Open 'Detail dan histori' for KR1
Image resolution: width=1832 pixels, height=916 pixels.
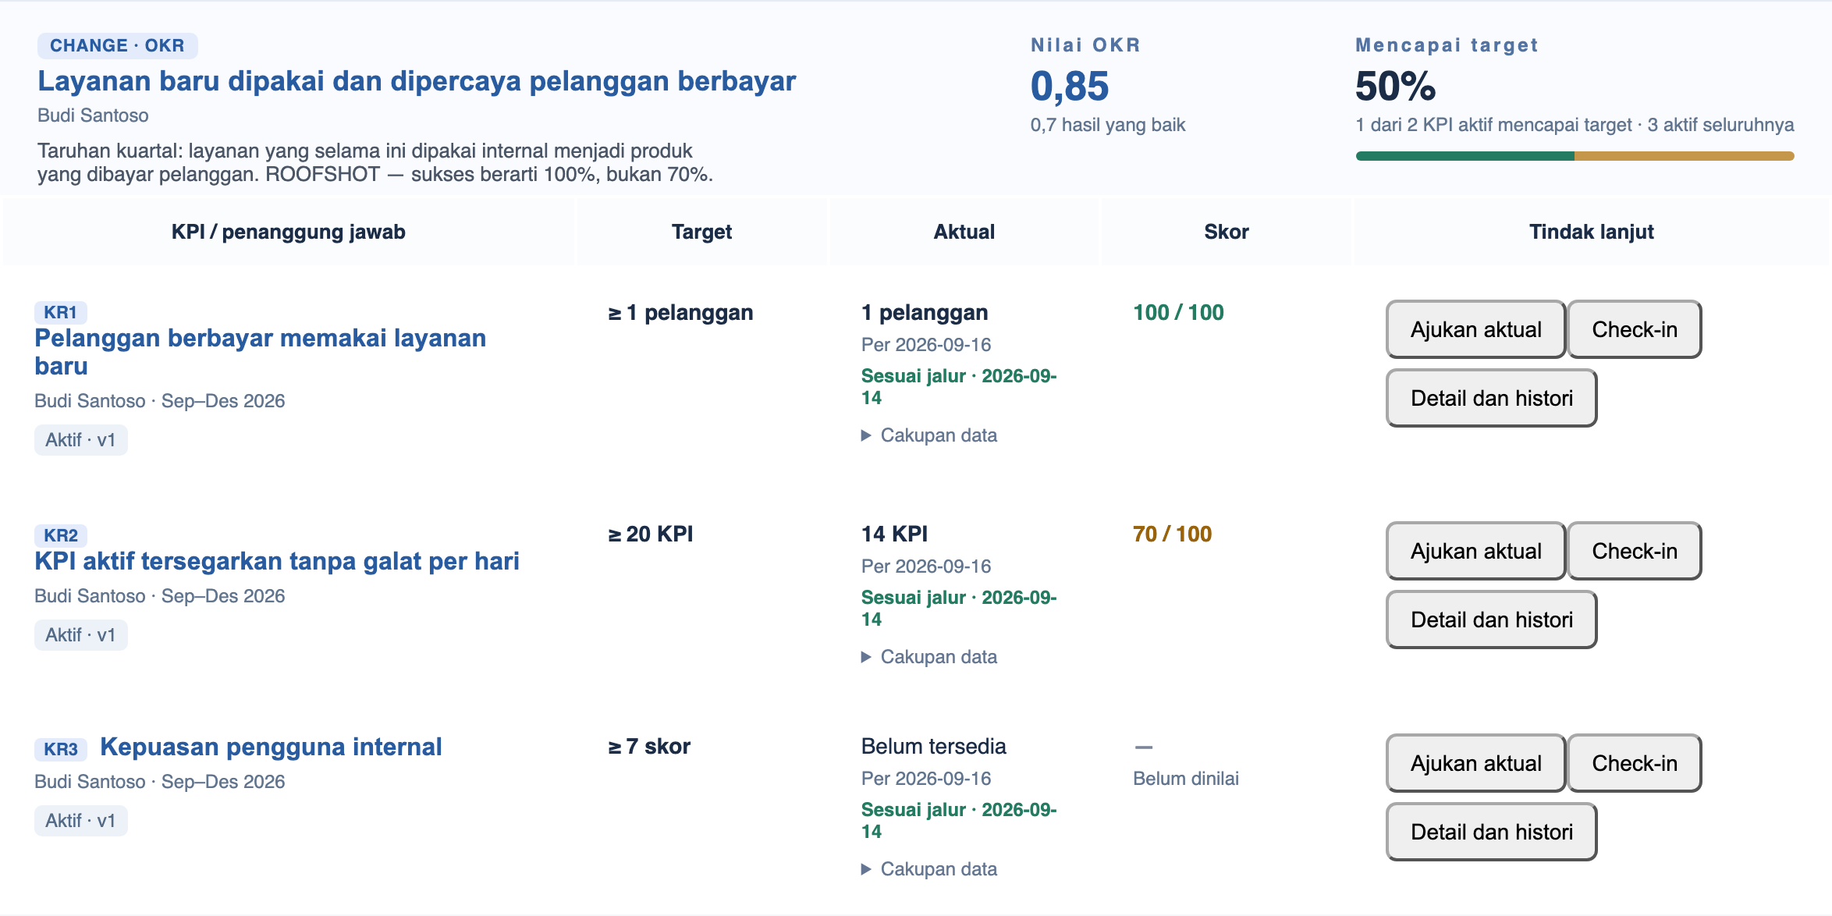click(x=1491, y=398)
